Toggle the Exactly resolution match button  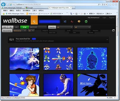(x=52, y=27)
